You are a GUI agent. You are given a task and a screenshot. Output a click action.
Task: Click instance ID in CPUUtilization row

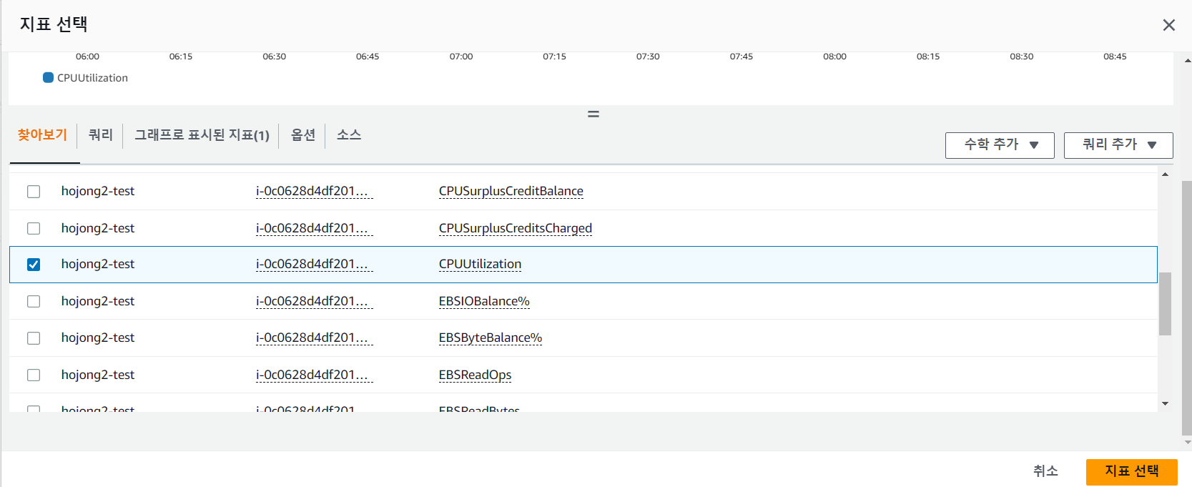315,264
